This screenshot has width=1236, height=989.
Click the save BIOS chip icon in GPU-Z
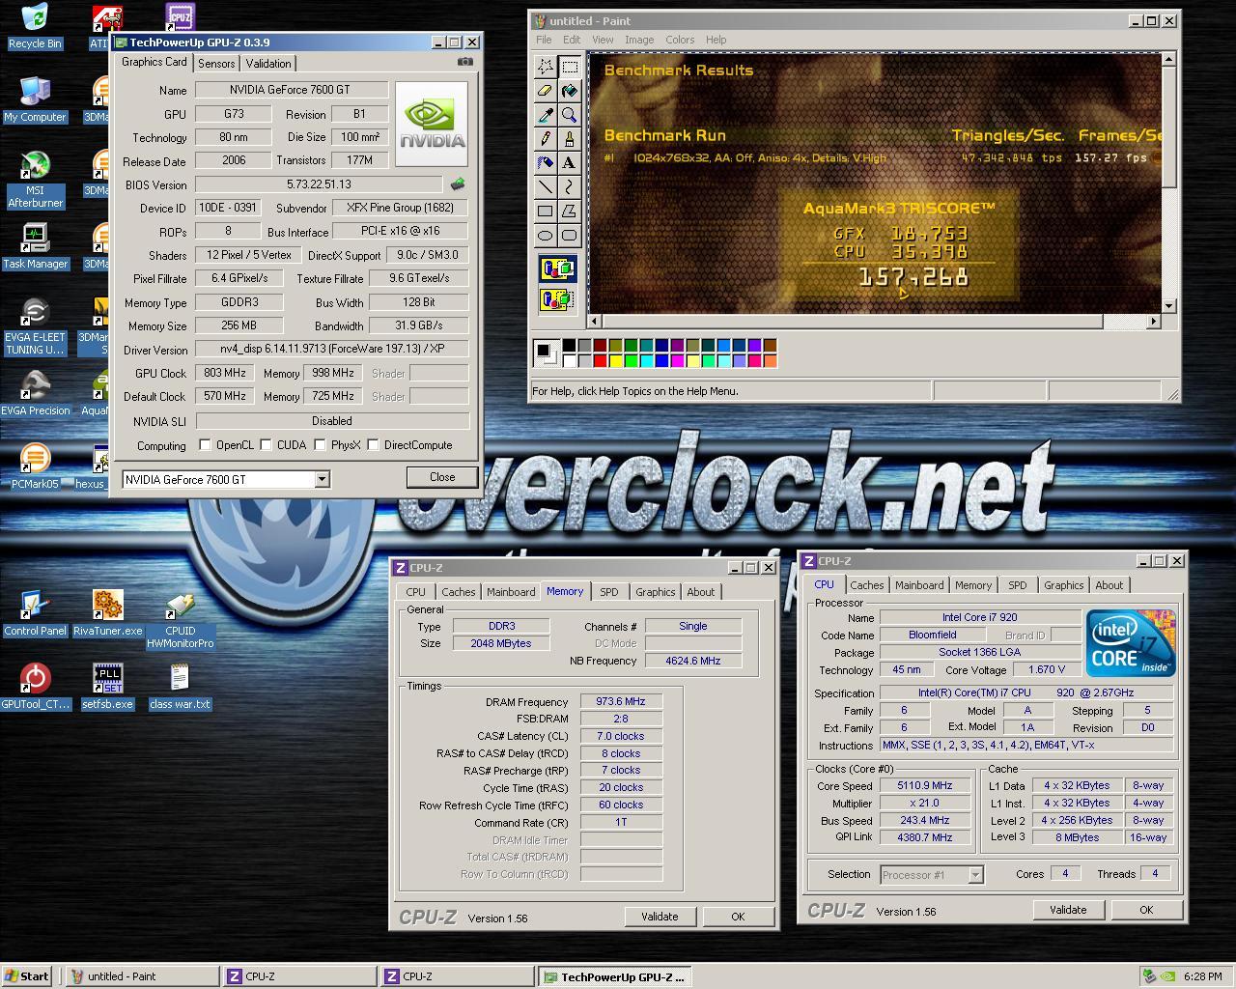(458, 184)
